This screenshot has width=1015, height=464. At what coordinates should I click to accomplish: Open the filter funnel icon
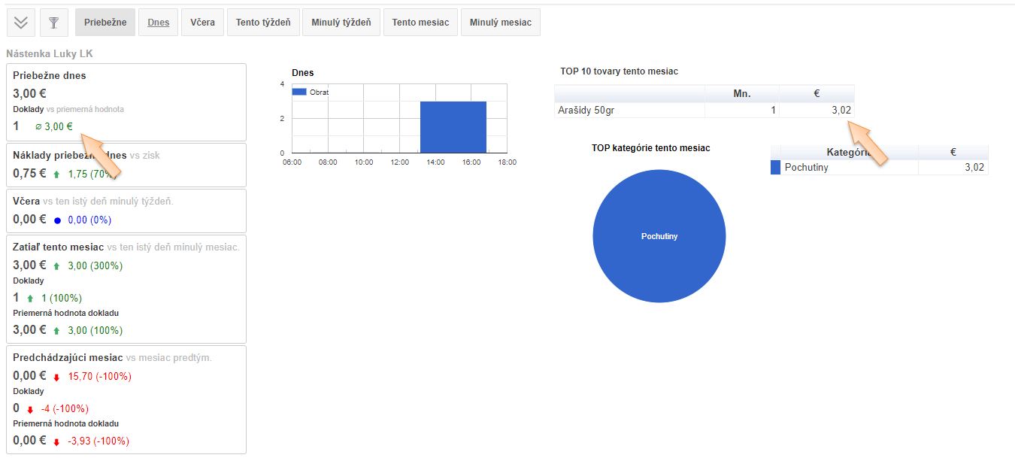(x=53, y=23)
